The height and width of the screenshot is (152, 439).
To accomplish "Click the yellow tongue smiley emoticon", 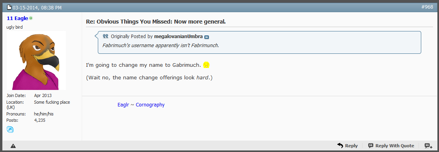I will coord(206,65).
